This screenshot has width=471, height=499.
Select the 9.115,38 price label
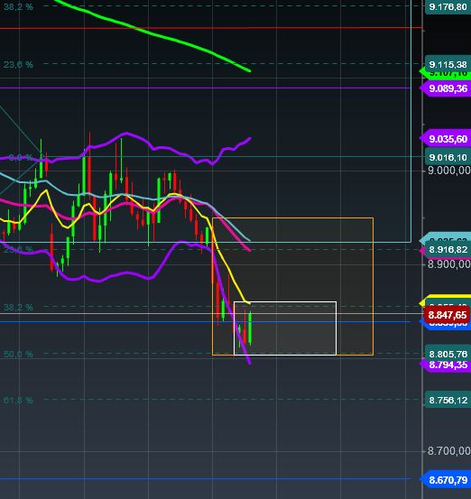(x=448, y=64)
